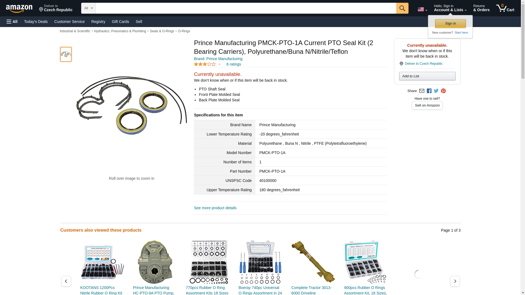Select the seal kit product thumbnail
Viewport: 525px width, 295px height.
tap(66, 54)
